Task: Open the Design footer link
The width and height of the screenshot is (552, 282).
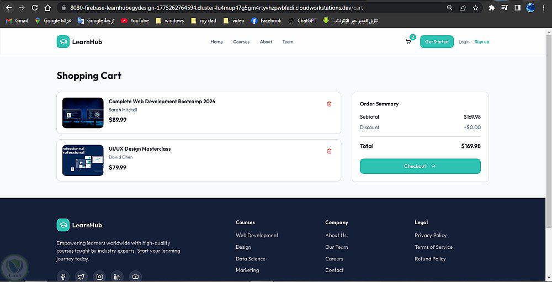Action: (243, 247)
